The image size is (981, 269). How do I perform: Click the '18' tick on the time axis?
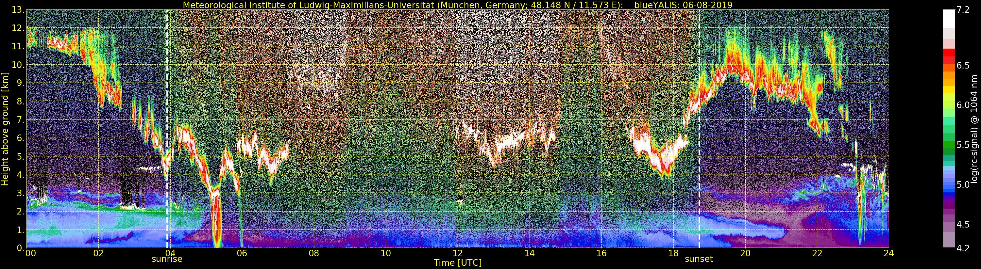673,253
